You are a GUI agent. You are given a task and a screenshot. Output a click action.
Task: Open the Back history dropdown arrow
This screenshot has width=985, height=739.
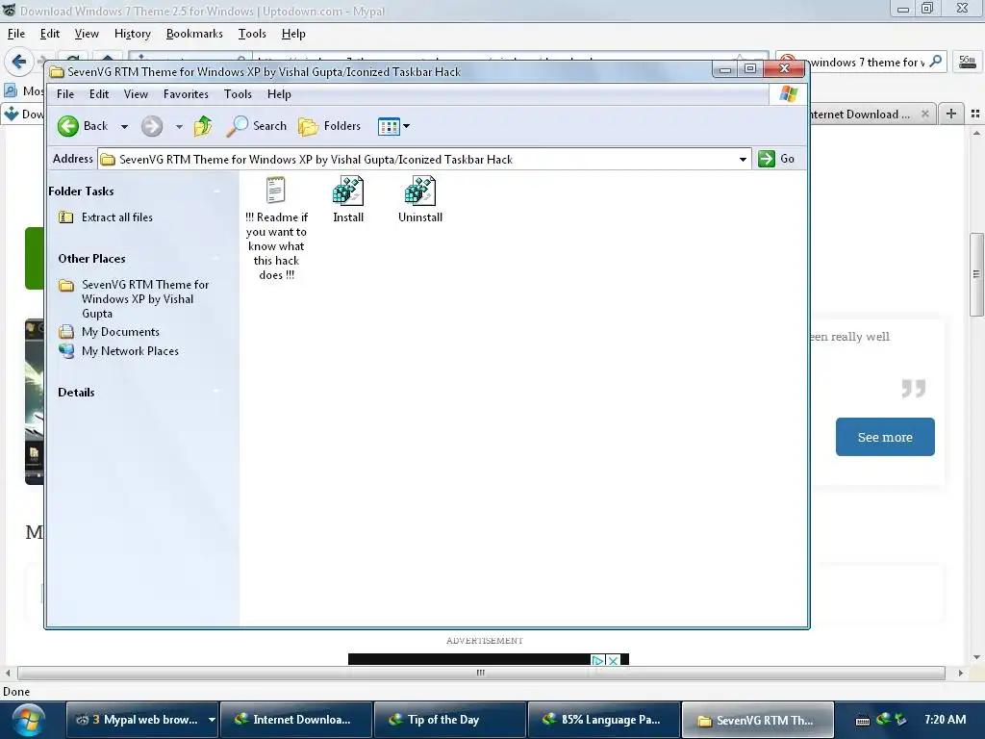click(x=124, y=127)
